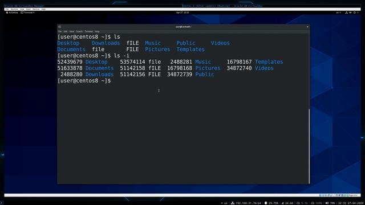
Task: Open terminal window's File menu
Action: (x=60, y=31)
